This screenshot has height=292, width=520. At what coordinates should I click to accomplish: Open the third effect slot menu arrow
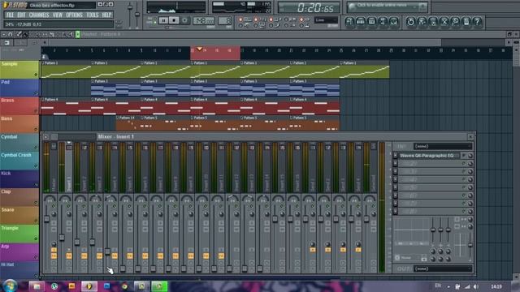tap(396, 171)
